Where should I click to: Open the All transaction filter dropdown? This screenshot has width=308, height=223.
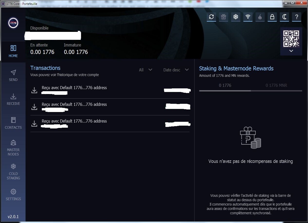[146, 70]
